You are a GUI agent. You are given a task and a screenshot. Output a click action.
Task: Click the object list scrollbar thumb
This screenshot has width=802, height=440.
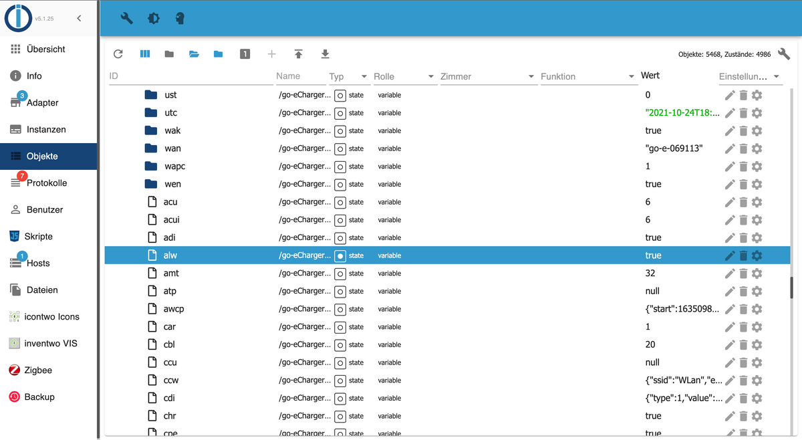click(791, 287)
